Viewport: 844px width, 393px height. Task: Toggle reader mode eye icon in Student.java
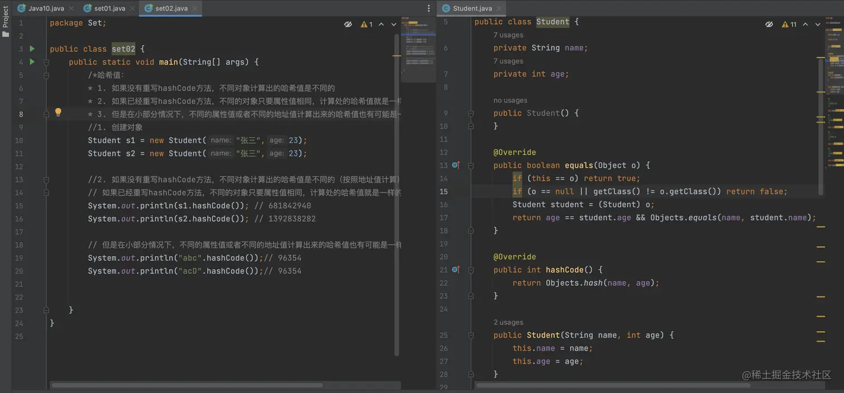coord(769,25)
